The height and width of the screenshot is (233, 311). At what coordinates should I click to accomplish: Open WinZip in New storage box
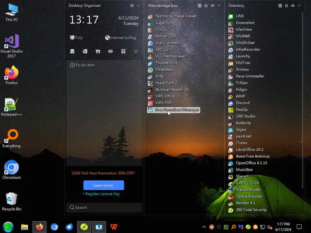158,29
